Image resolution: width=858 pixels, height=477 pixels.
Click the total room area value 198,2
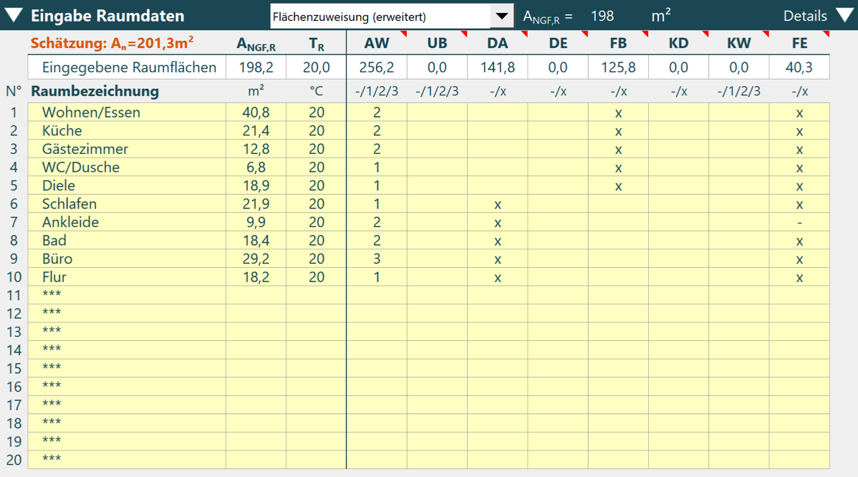point(256,67)
